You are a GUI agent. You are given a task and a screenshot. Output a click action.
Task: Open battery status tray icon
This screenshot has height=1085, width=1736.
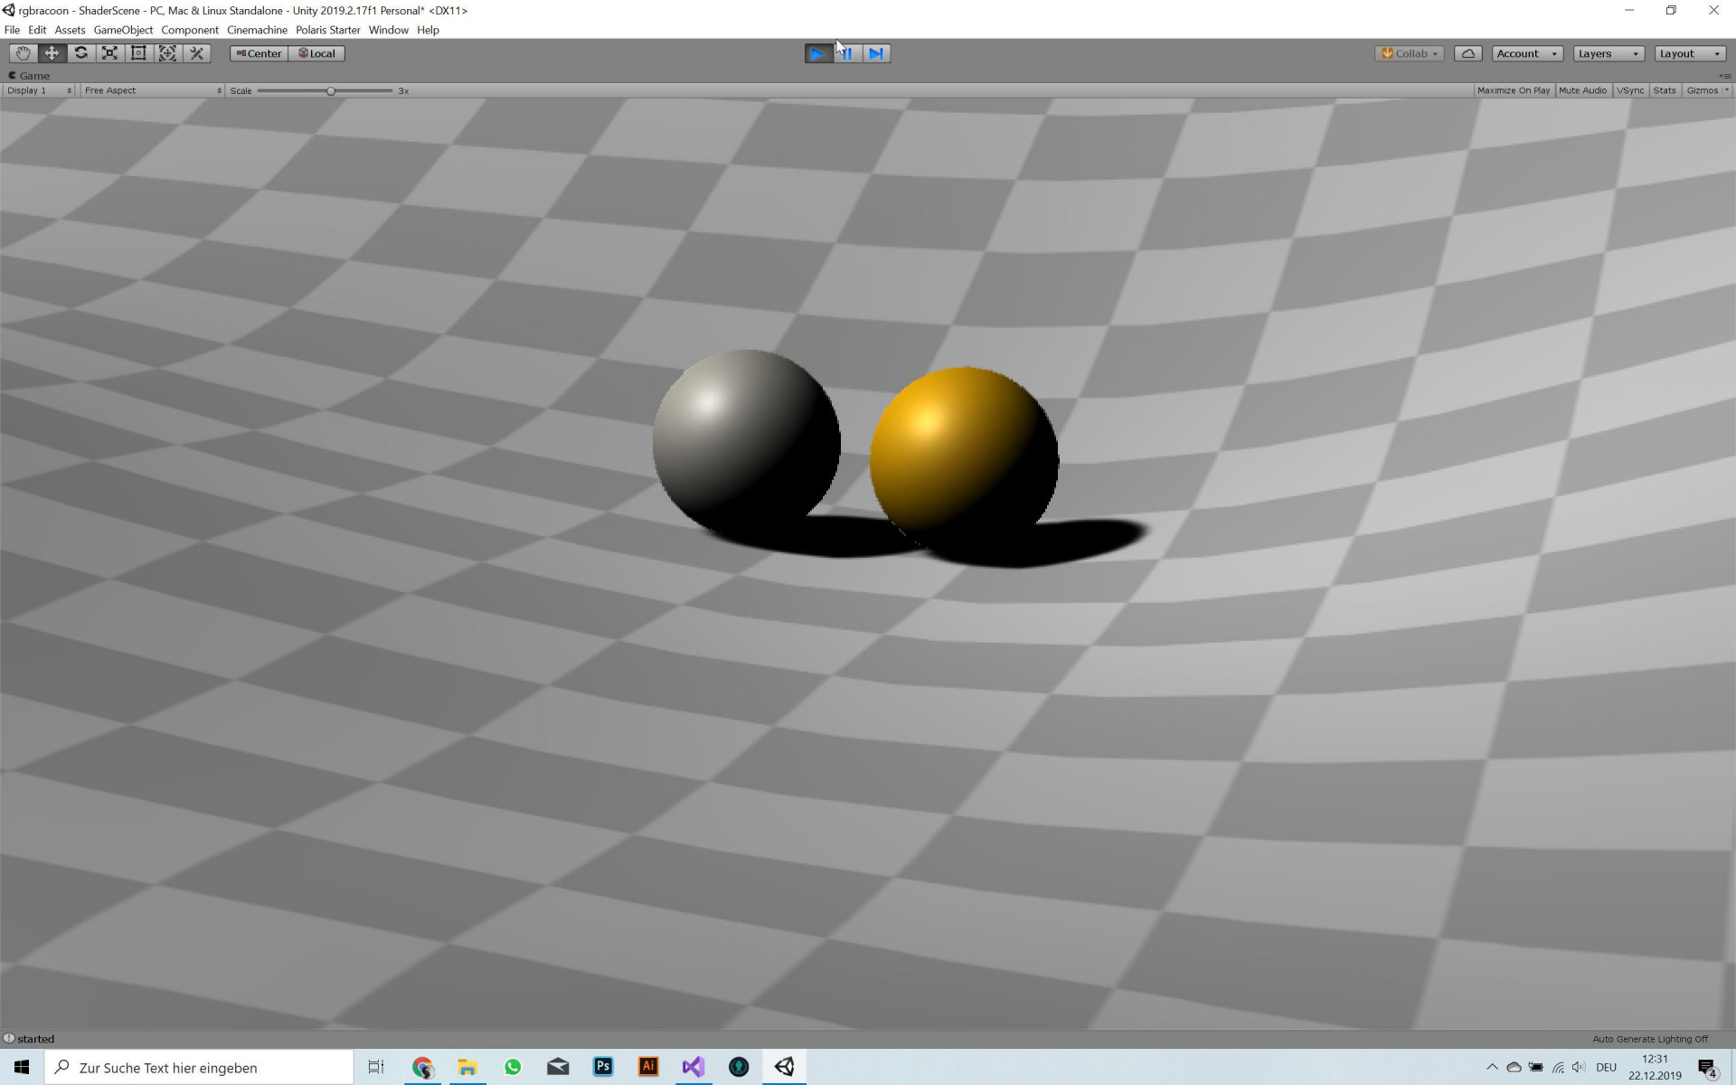pos(1536,1067)
